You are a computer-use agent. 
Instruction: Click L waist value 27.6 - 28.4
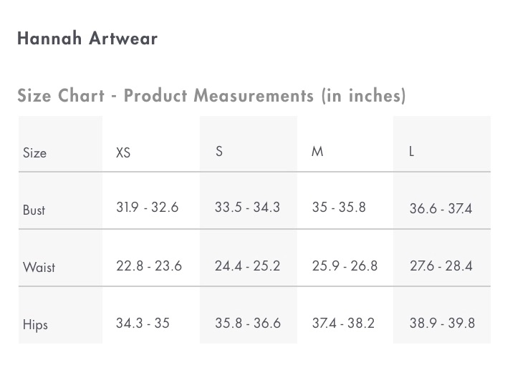click(441, 266)
